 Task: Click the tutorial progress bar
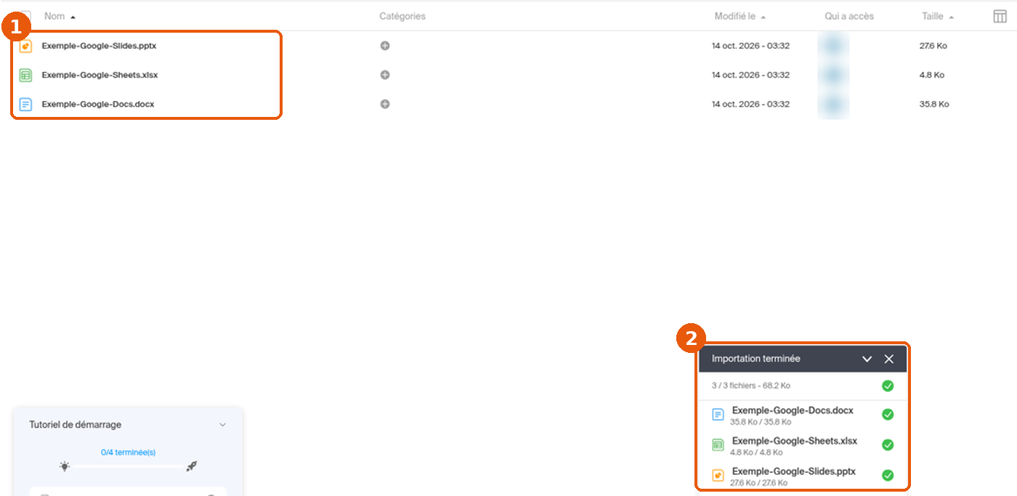coord(128,466)
